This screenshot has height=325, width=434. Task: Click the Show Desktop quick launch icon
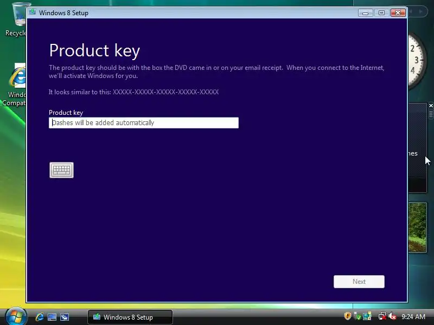coord(52,317)
